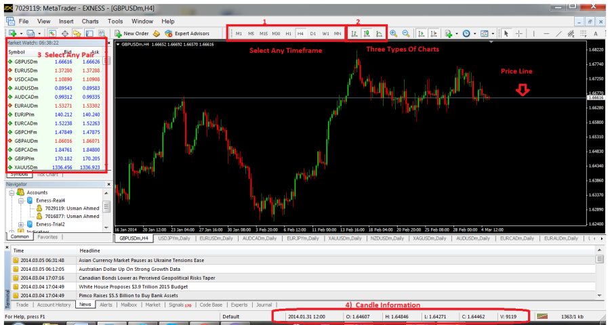Toggle the Expert Advisors button
Image resolution: width=610 pixels, height=325 pixels.
(187, 33)
